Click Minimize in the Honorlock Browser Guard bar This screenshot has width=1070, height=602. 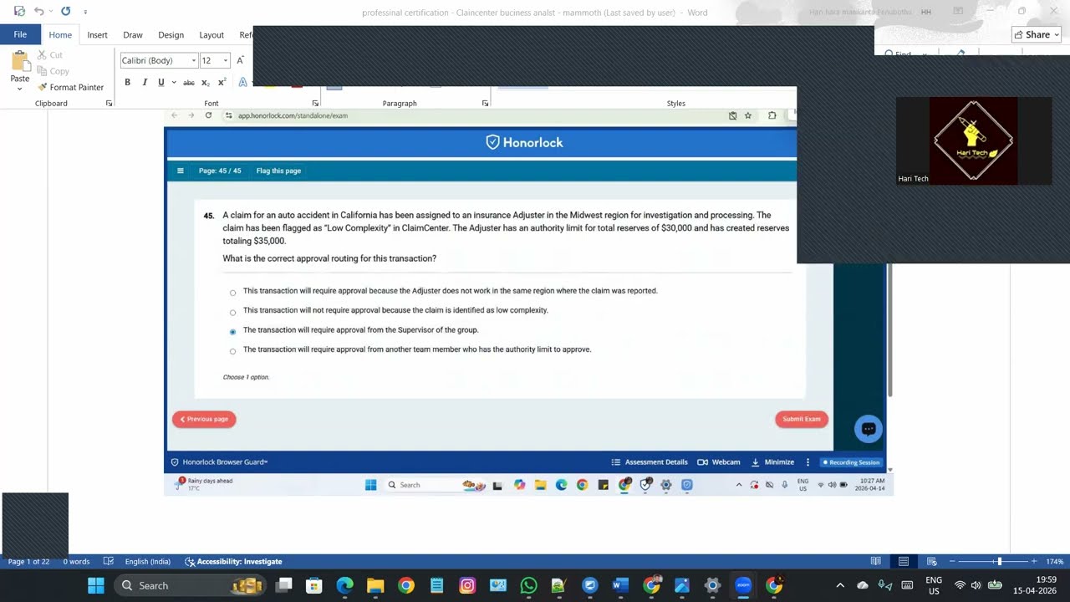coord(773,462)
